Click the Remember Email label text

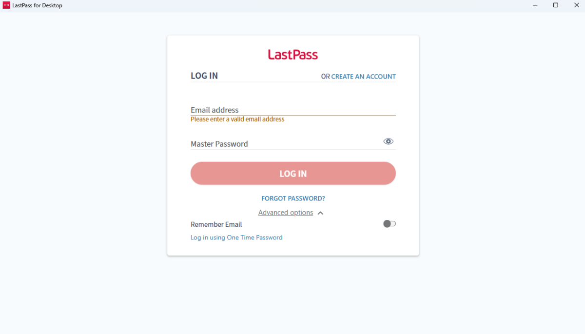tap(216, 225)
